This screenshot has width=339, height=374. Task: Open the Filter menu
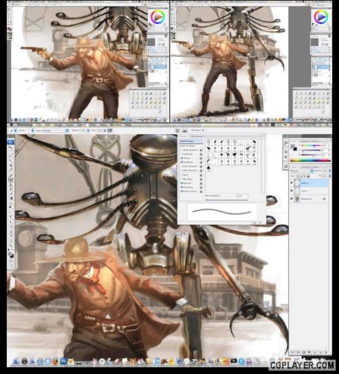click(92, 125)
